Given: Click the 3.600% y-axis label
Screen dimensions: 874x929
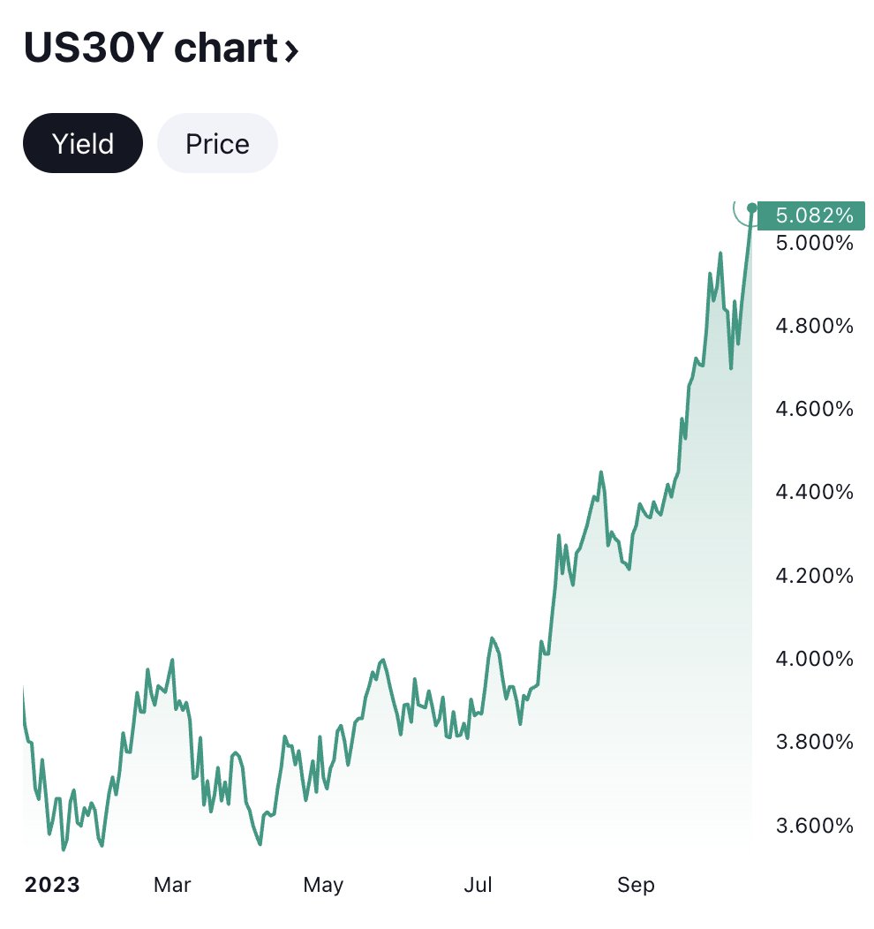Looking at the screenshot, I should pos(814,826).
